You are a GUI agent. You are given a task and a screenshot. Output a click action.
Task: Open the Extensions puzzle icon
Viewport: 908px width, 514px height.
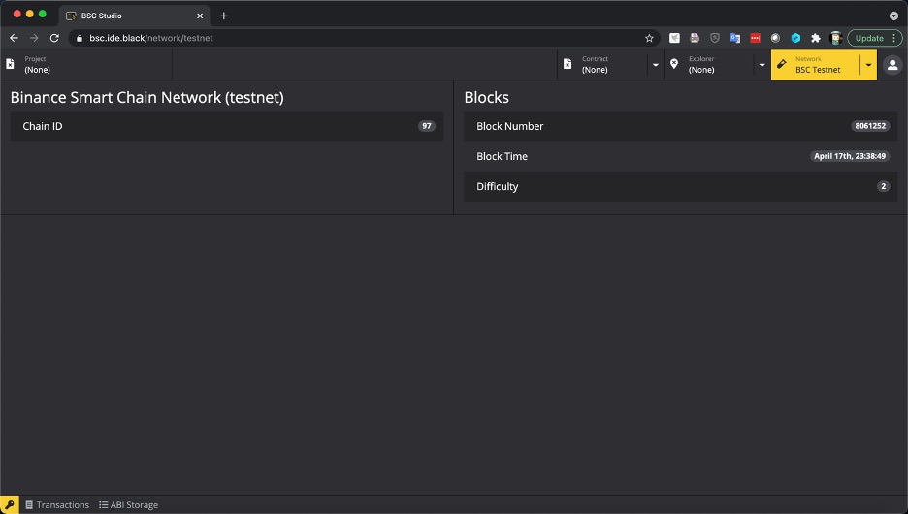[815, 38]
